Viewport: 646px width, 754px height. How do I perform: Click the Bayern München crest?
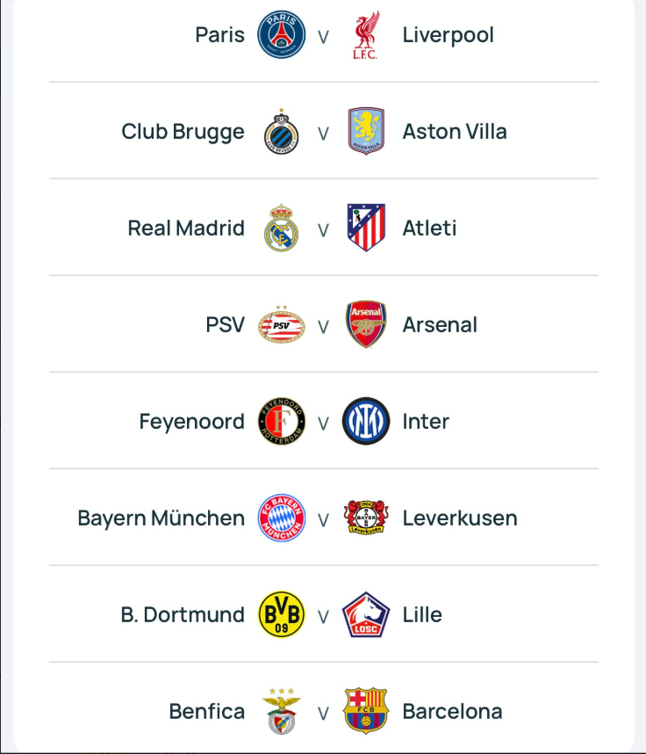point(281,518)
